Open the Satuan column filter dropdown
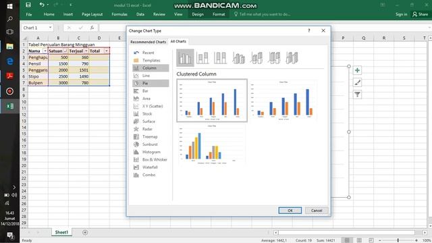 point(65,51)
